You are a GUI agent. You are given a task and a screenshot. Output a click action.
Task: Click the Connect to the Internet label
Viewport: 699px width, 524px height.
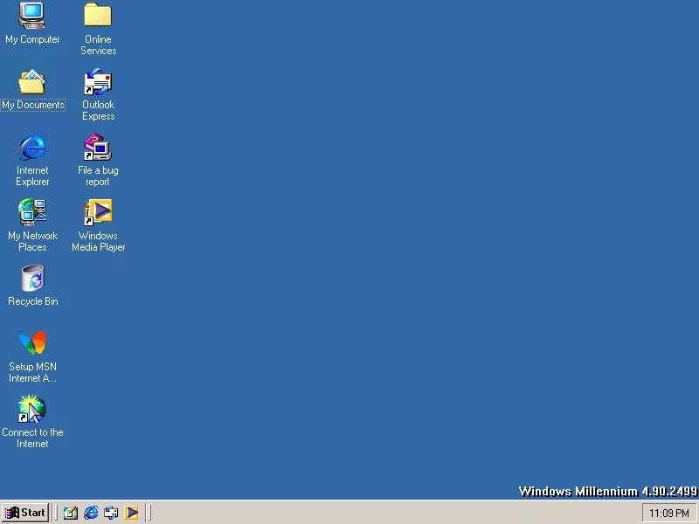[x=32, y=438]
